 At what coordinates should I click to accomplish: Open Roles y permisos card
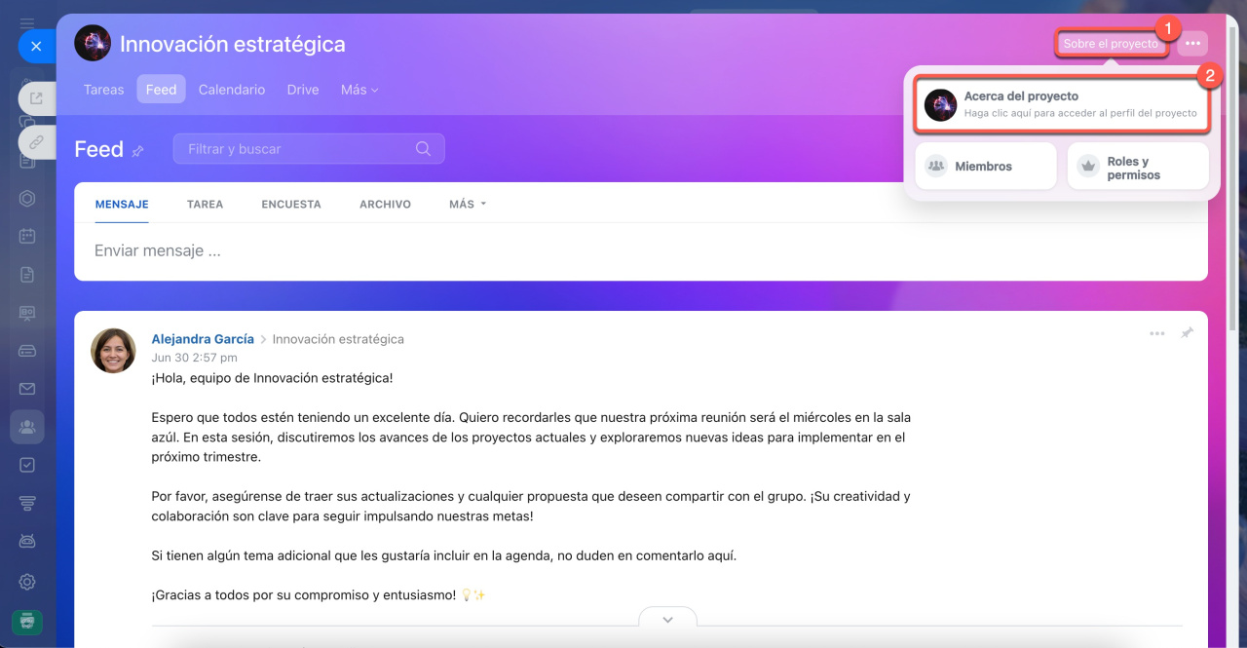[1138, 167]
